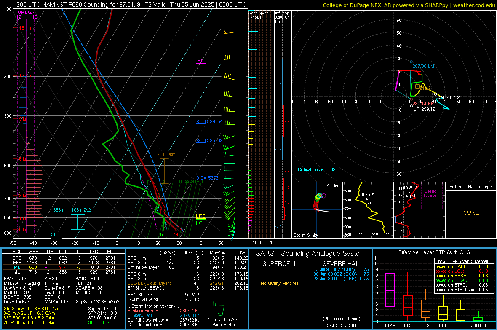Click the 'Potential Hazard Type' header

tap(470, 187)
